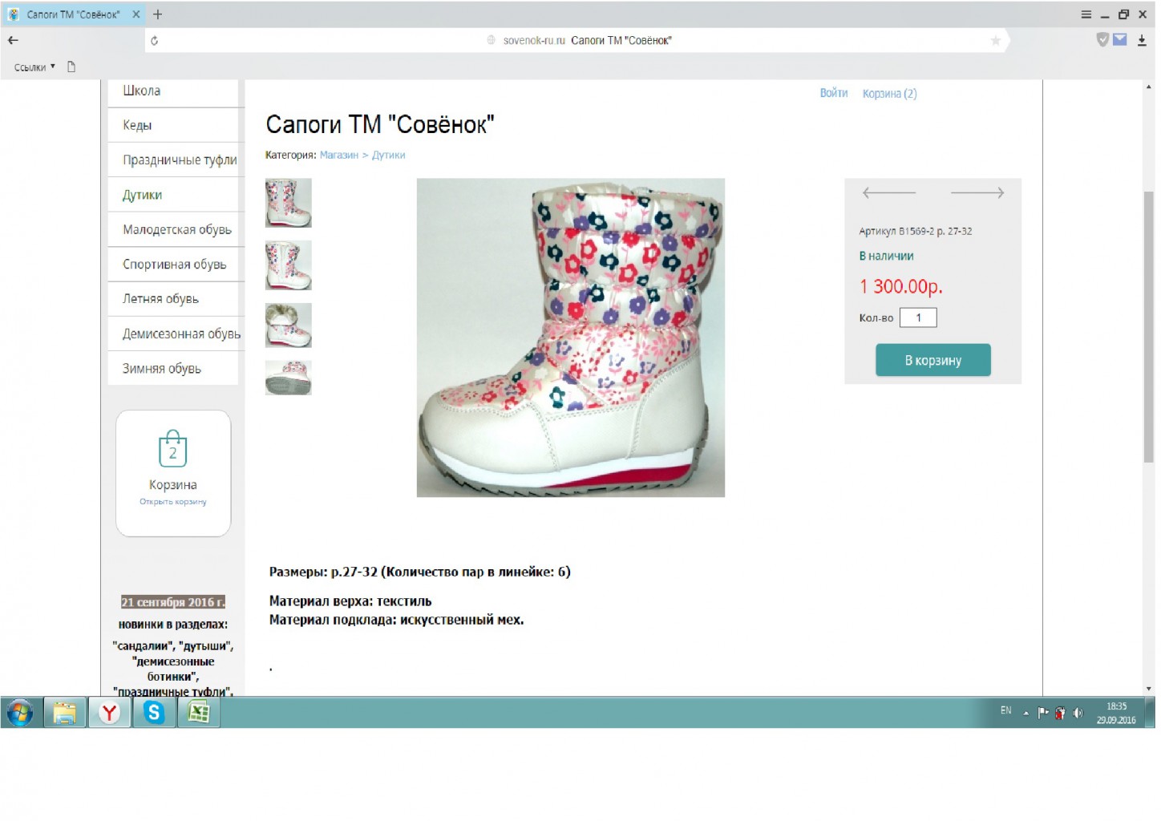Image resolution: width=1161 pixels, height=821 pixels.
Task: Click the volume speaker tray icon
Action: 1078,712
